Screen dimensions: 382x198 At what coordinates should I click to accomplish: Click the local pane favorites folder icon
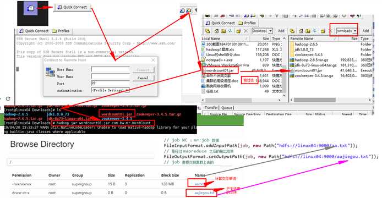pos(238,31)
